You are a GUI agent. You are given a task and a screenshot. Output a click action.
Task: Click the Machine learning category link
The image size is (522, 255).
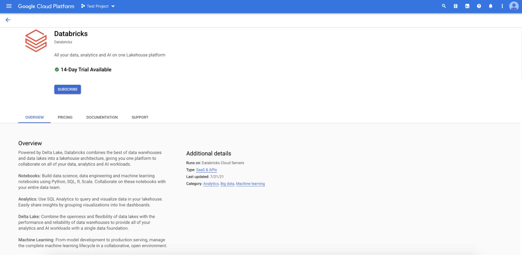point(250,184)
